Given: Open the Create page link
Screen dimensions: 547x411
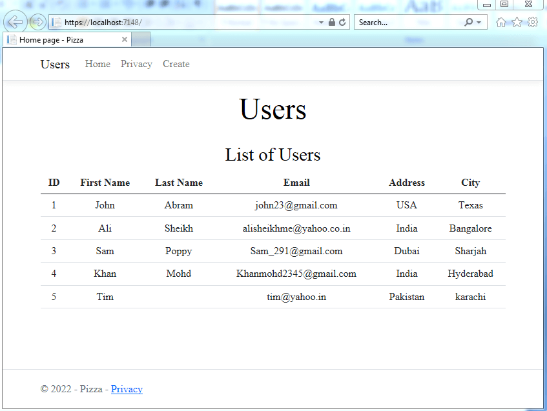Looking at the screenshot, I should click(x=176, y=64).
